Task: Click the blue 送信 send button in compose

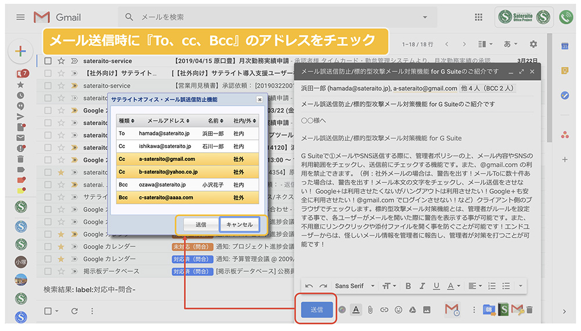Action: (x=317, y=310)
